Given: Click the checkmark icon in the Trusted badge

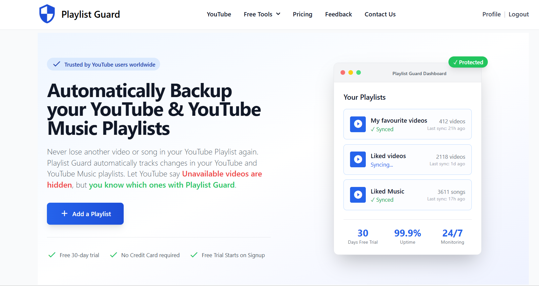Looking at the screenshot, I should pyautogui.click(x=56, y=64).
